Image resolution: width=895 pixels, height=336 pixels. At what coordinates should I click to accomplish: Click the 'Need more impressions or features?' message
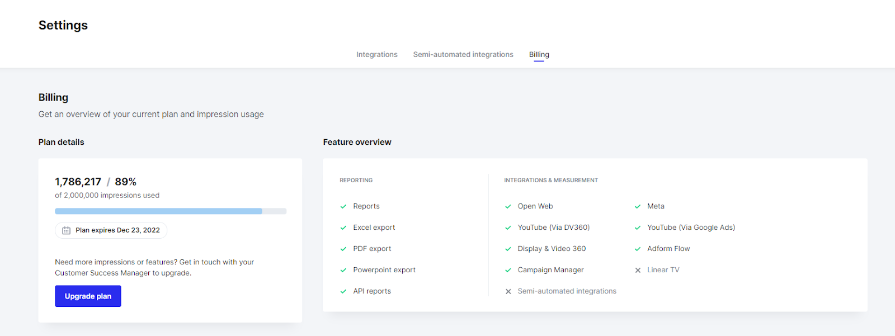click(154, 267)
